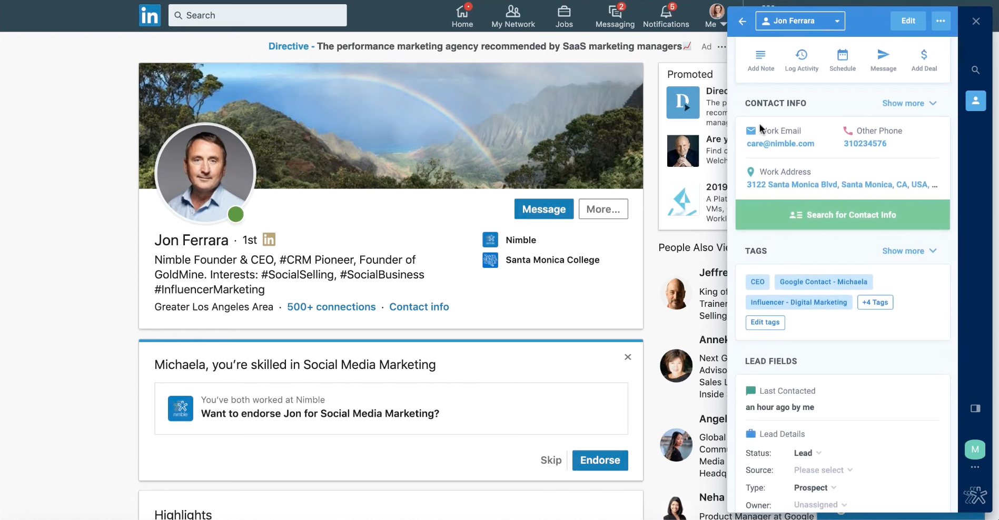Click LinkedIn gold premium badge icon
The image size is (999, 520).
tap(269, 240)
